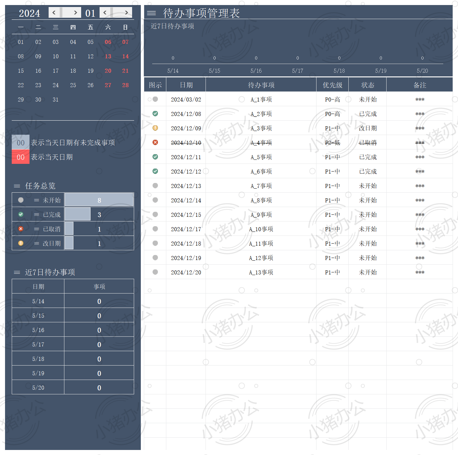
Task: Click the year decrease arrow next to 2024
Action: (x=54, y=12)
